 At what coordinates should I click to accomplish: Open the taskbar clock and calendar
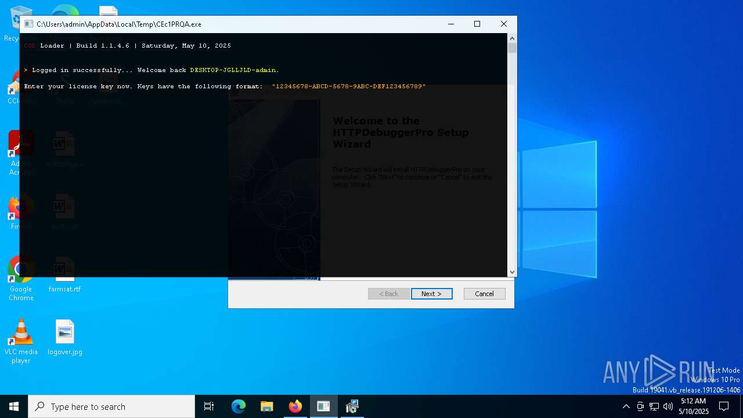coord(693,406)
